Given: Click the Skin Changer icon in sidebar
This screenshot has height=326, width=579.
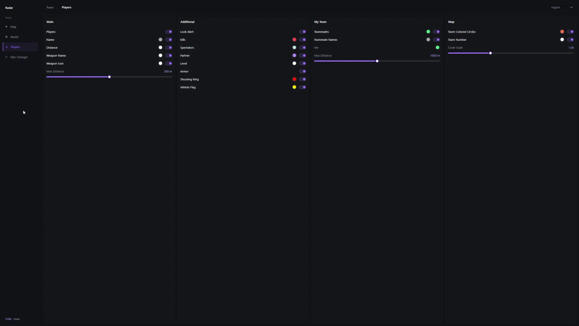Looking at the screenshot, I should 6,57.
